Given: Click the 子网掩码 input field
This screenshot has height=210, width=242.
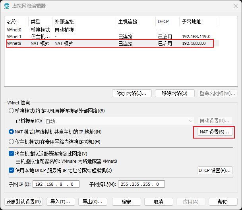Looking at the screenshot, I should pos(140,184).
